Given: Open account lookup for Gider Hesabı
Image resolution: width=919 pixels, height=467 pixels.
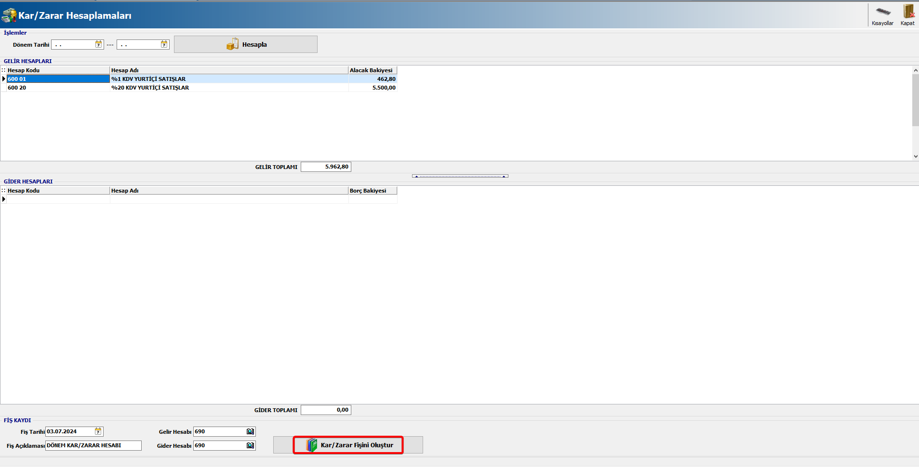Looking at the screenshot, I should point(250,445).
